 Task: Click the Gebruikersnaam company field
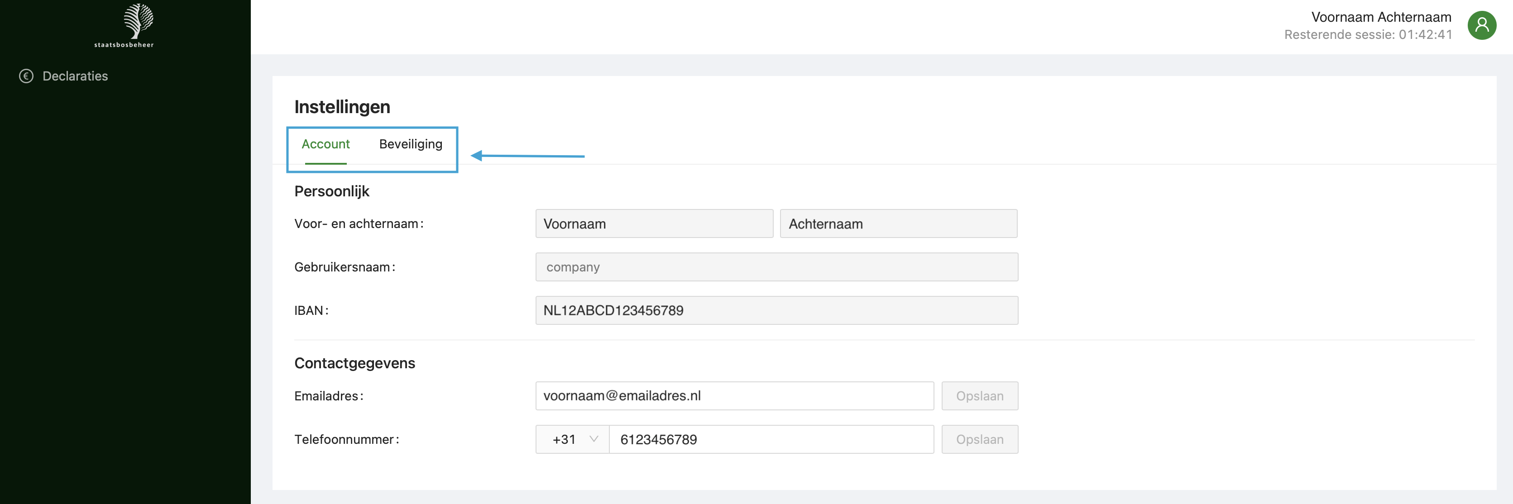point(776,267)
